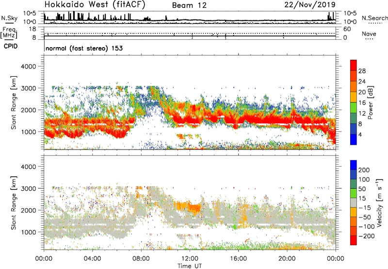Click the gray band of velocity colorbar
This screenshot has width=388, height=269.
[x=354, y=203]
